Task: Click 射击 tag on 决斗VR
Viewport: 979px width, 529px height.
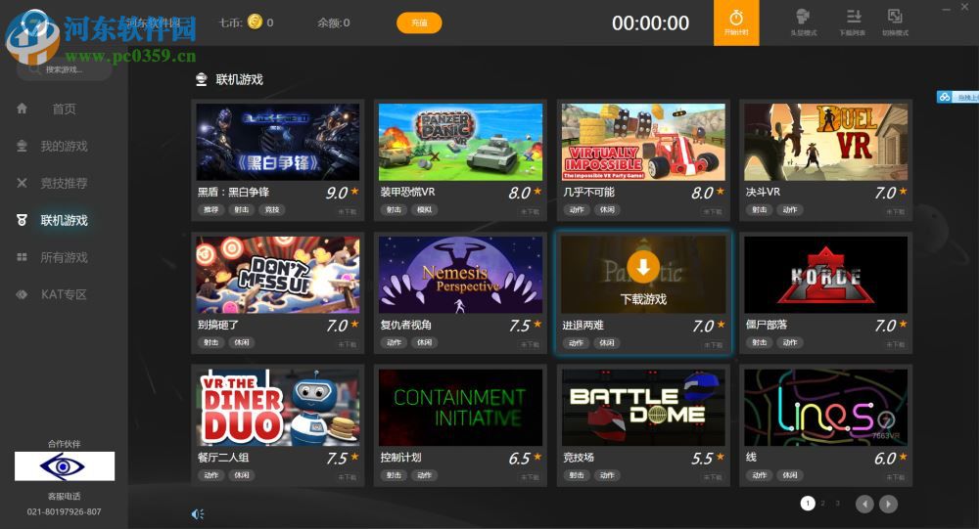Action: coord(760,209)
